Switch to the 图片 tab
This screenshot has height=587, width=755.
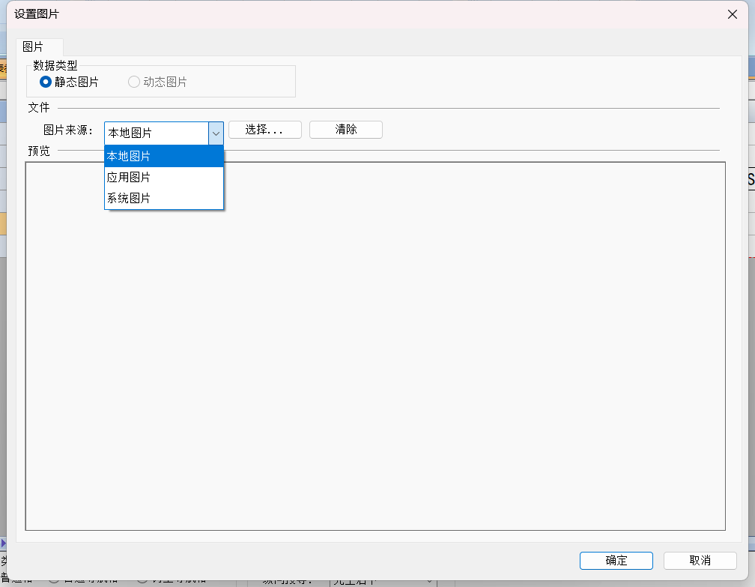(x=33, y=46)
